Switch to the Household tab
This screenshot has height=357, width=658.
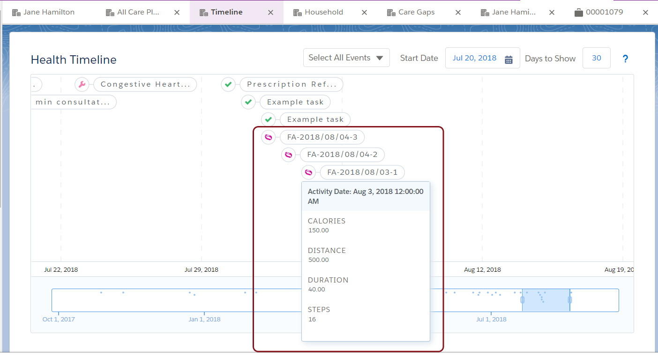[323, 12]
